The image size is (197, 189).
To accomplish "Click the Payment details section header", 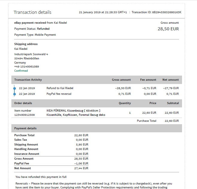I will coord(25,128).
